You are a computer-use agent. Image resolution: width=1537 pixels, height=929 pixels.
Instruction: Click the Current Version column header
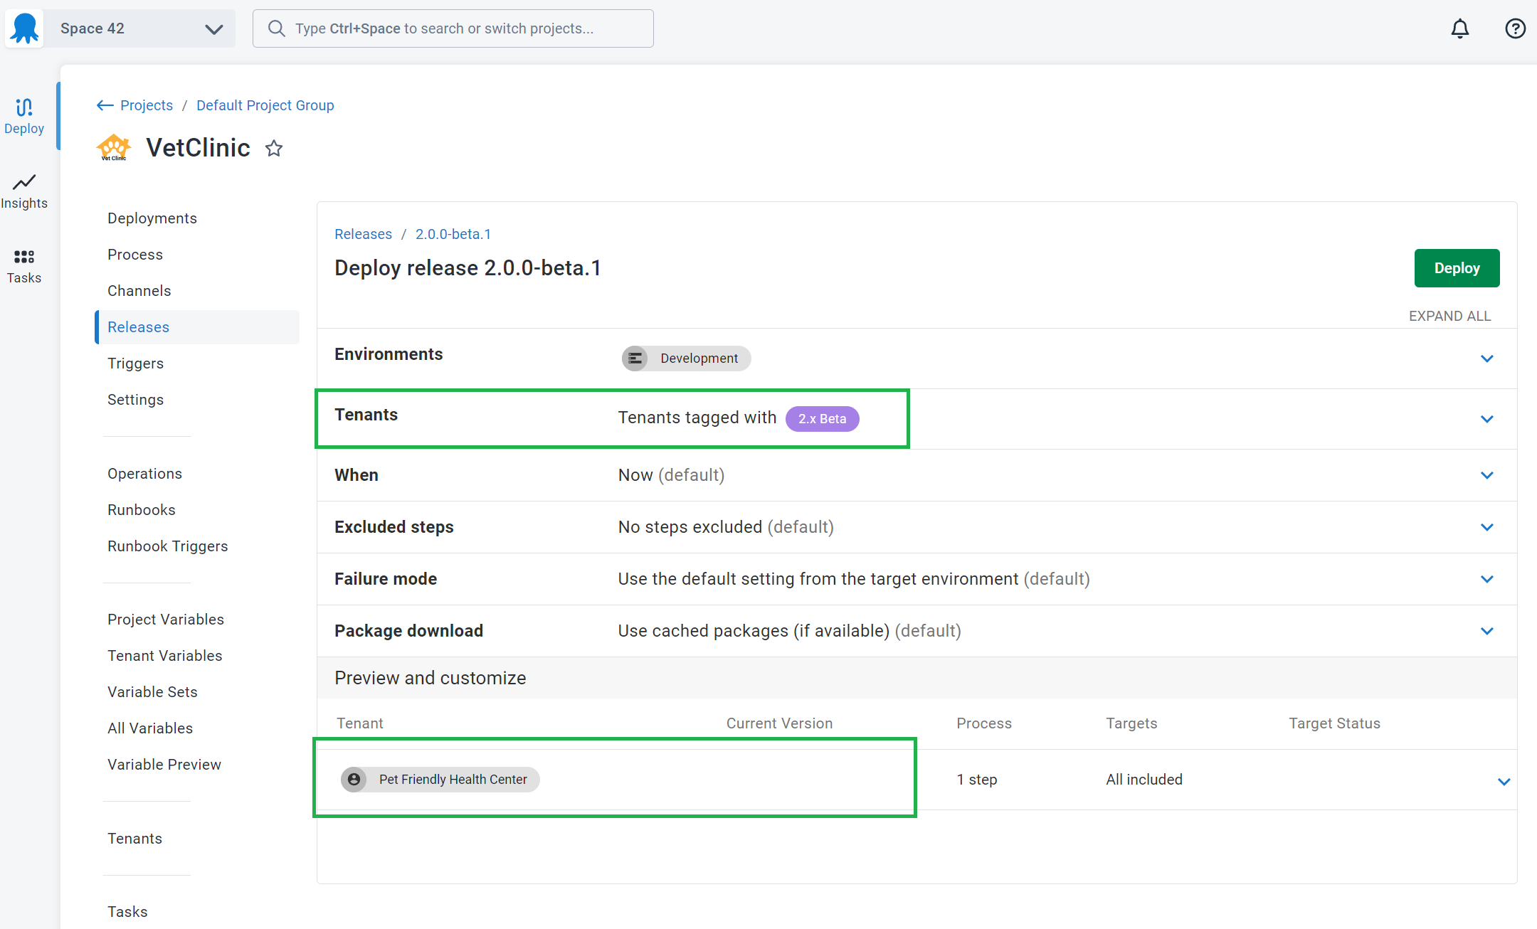[779, 723]
